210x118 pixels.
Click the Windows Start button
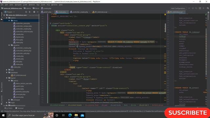pyautogui.click(x=3, y=115)
